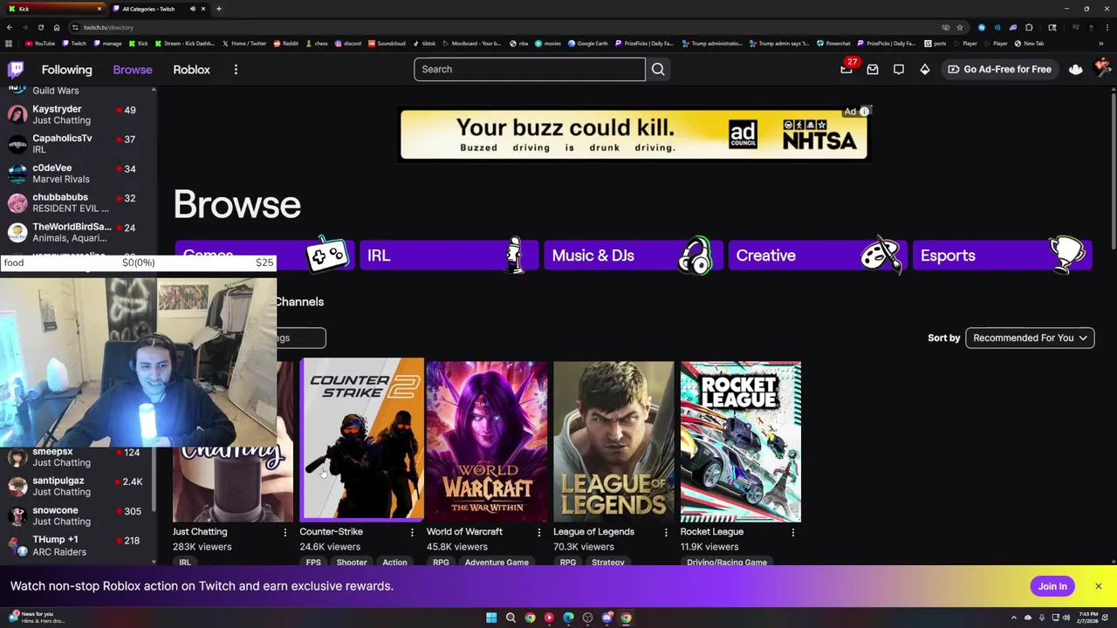Open the League of Legends cover thumbnail
The width and height of the screenshot is (1117, 628).
[613, 441]
